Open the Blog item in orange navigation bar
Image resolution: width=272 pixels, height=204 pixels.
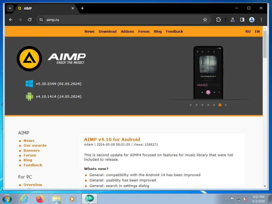point(158,32)
